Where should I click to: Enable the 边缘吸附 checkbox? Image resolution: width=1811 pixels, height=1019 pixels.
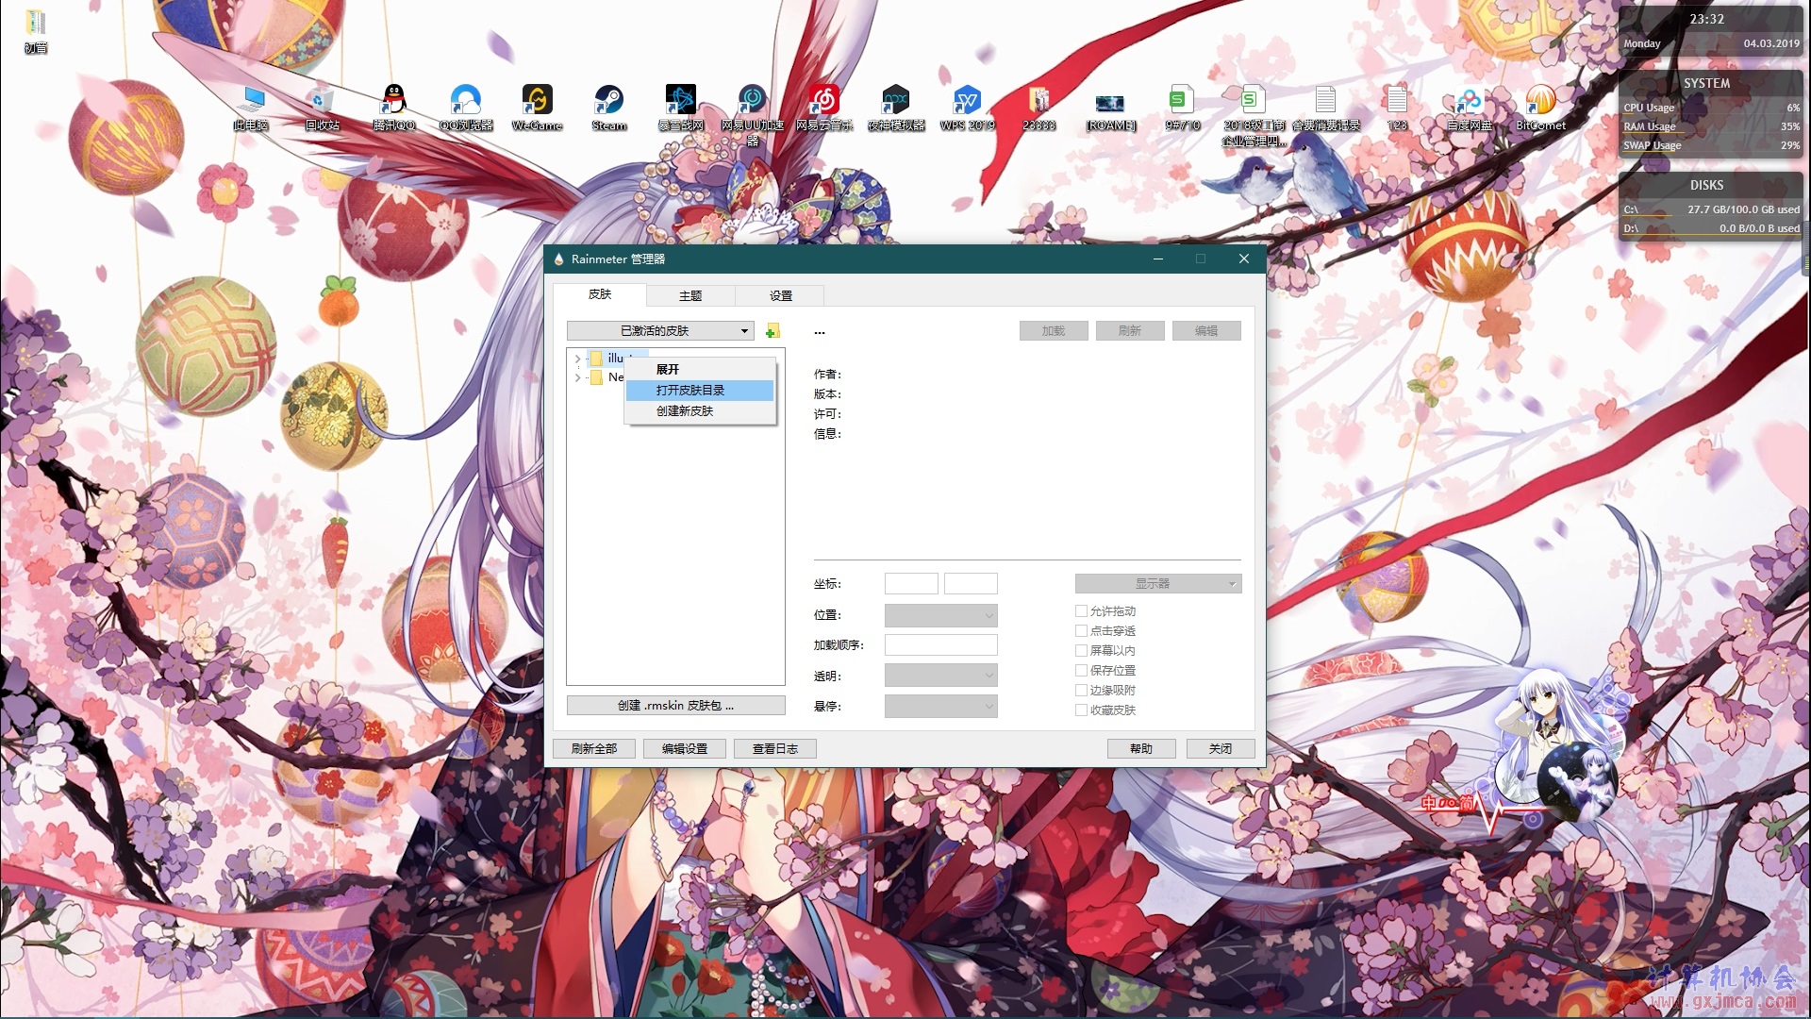pos(1081,691)
